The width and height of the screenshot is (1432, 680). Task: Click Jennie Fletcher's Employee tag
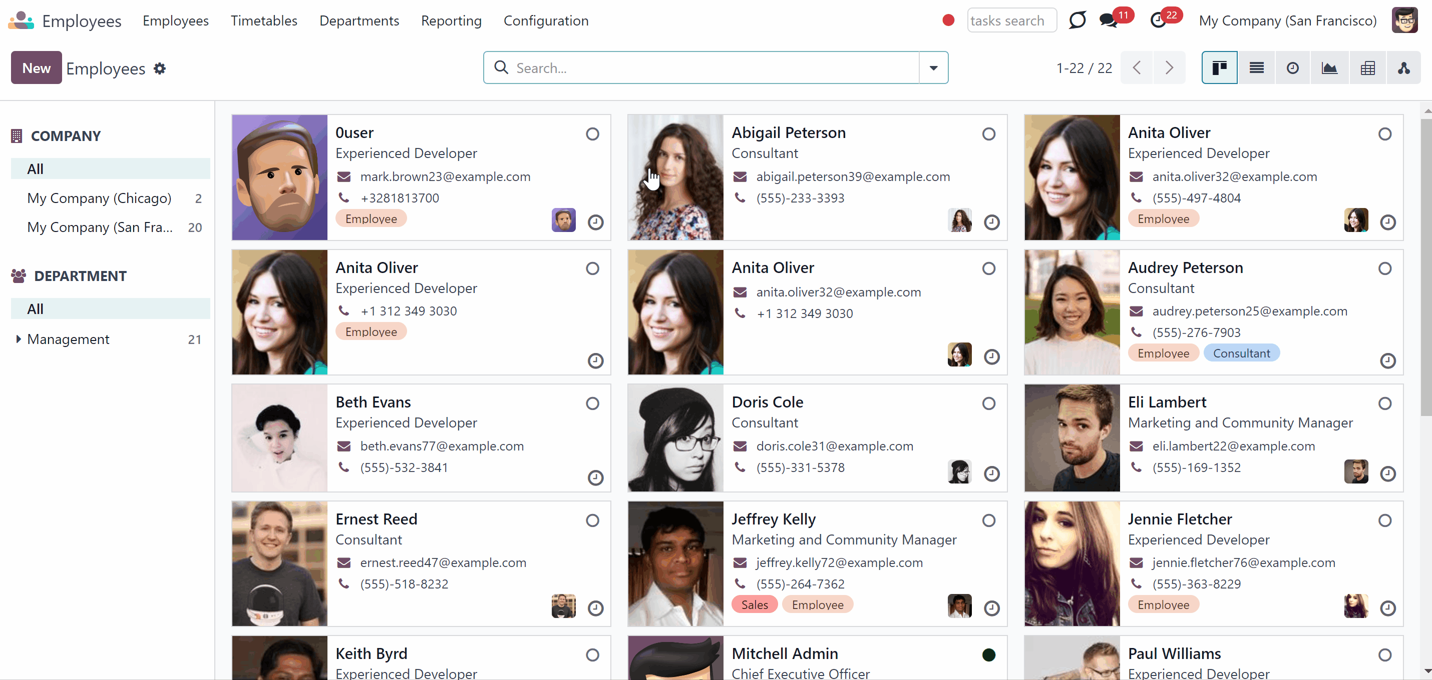pos(1163,604)
